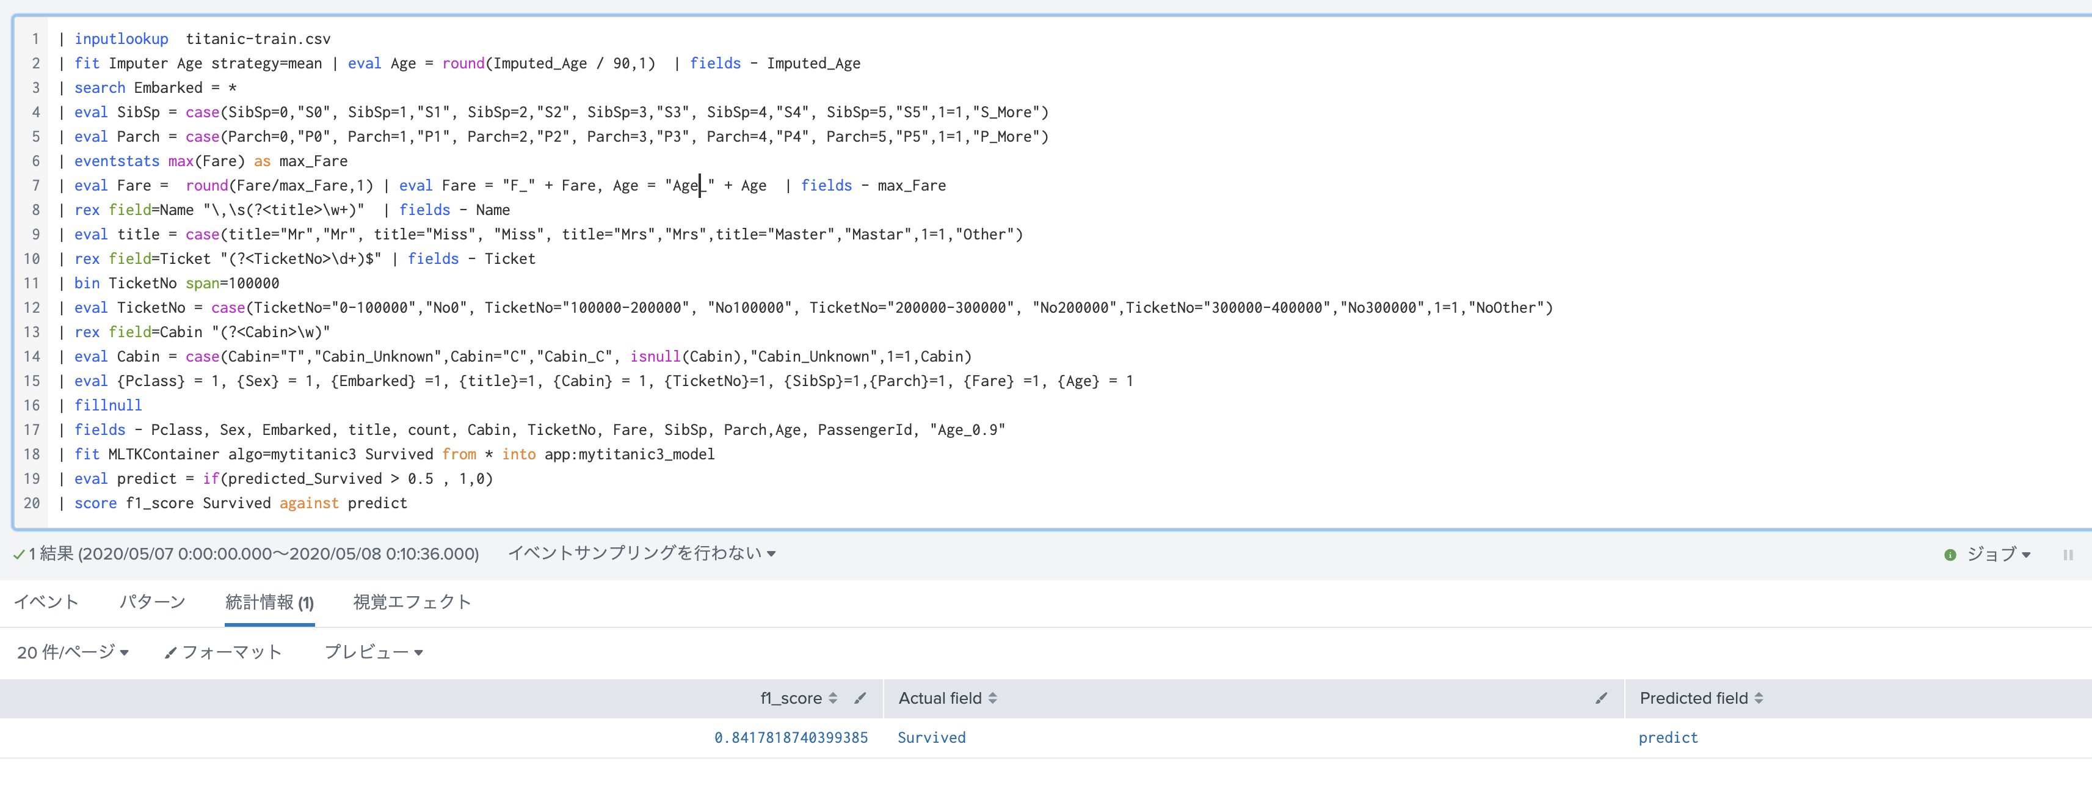Click the pause job icon
Viewport: 2092px width, 799px height.
(2068, 554)
